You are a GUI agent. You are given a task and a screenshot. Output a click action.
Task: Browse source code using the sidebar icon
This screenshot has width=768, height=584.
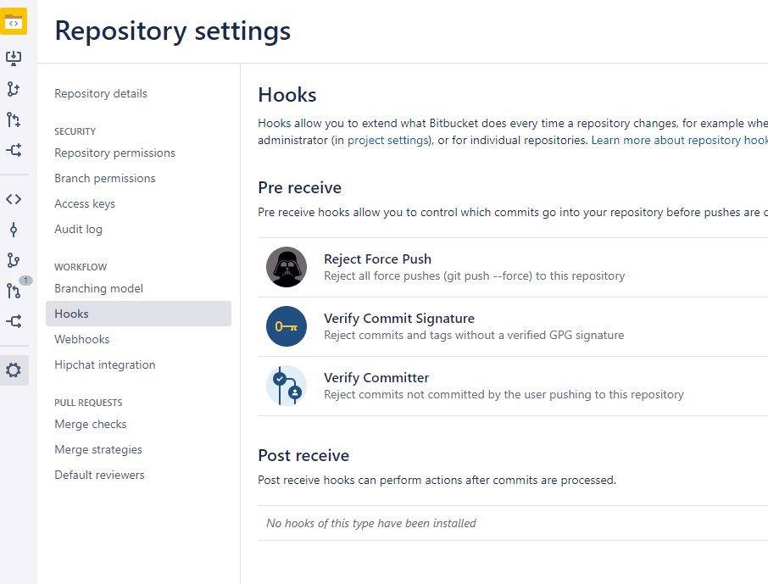click(x=13, y=198)
